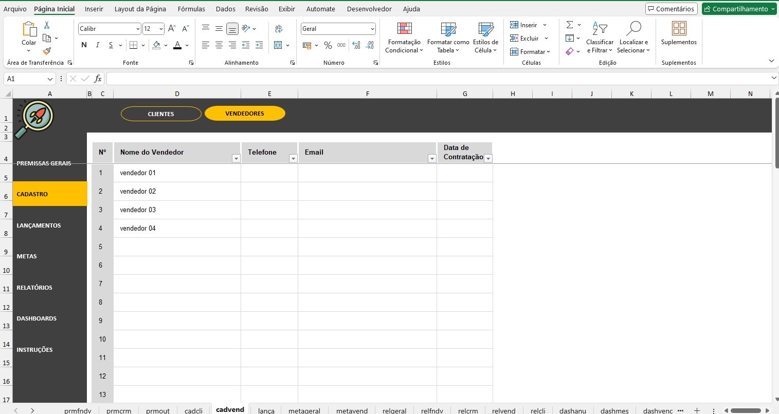Click the insert function fx icon

point(98,79)
